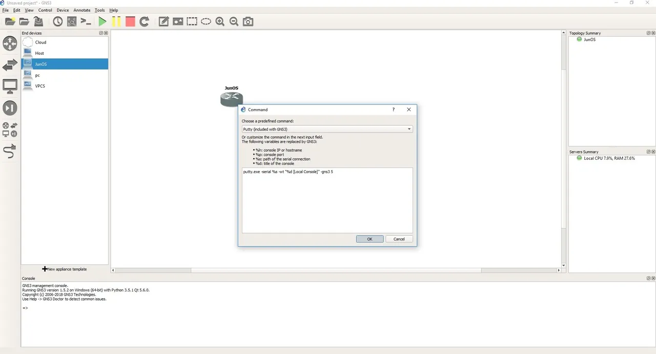Close the Console panel

(x=653, y=278)
